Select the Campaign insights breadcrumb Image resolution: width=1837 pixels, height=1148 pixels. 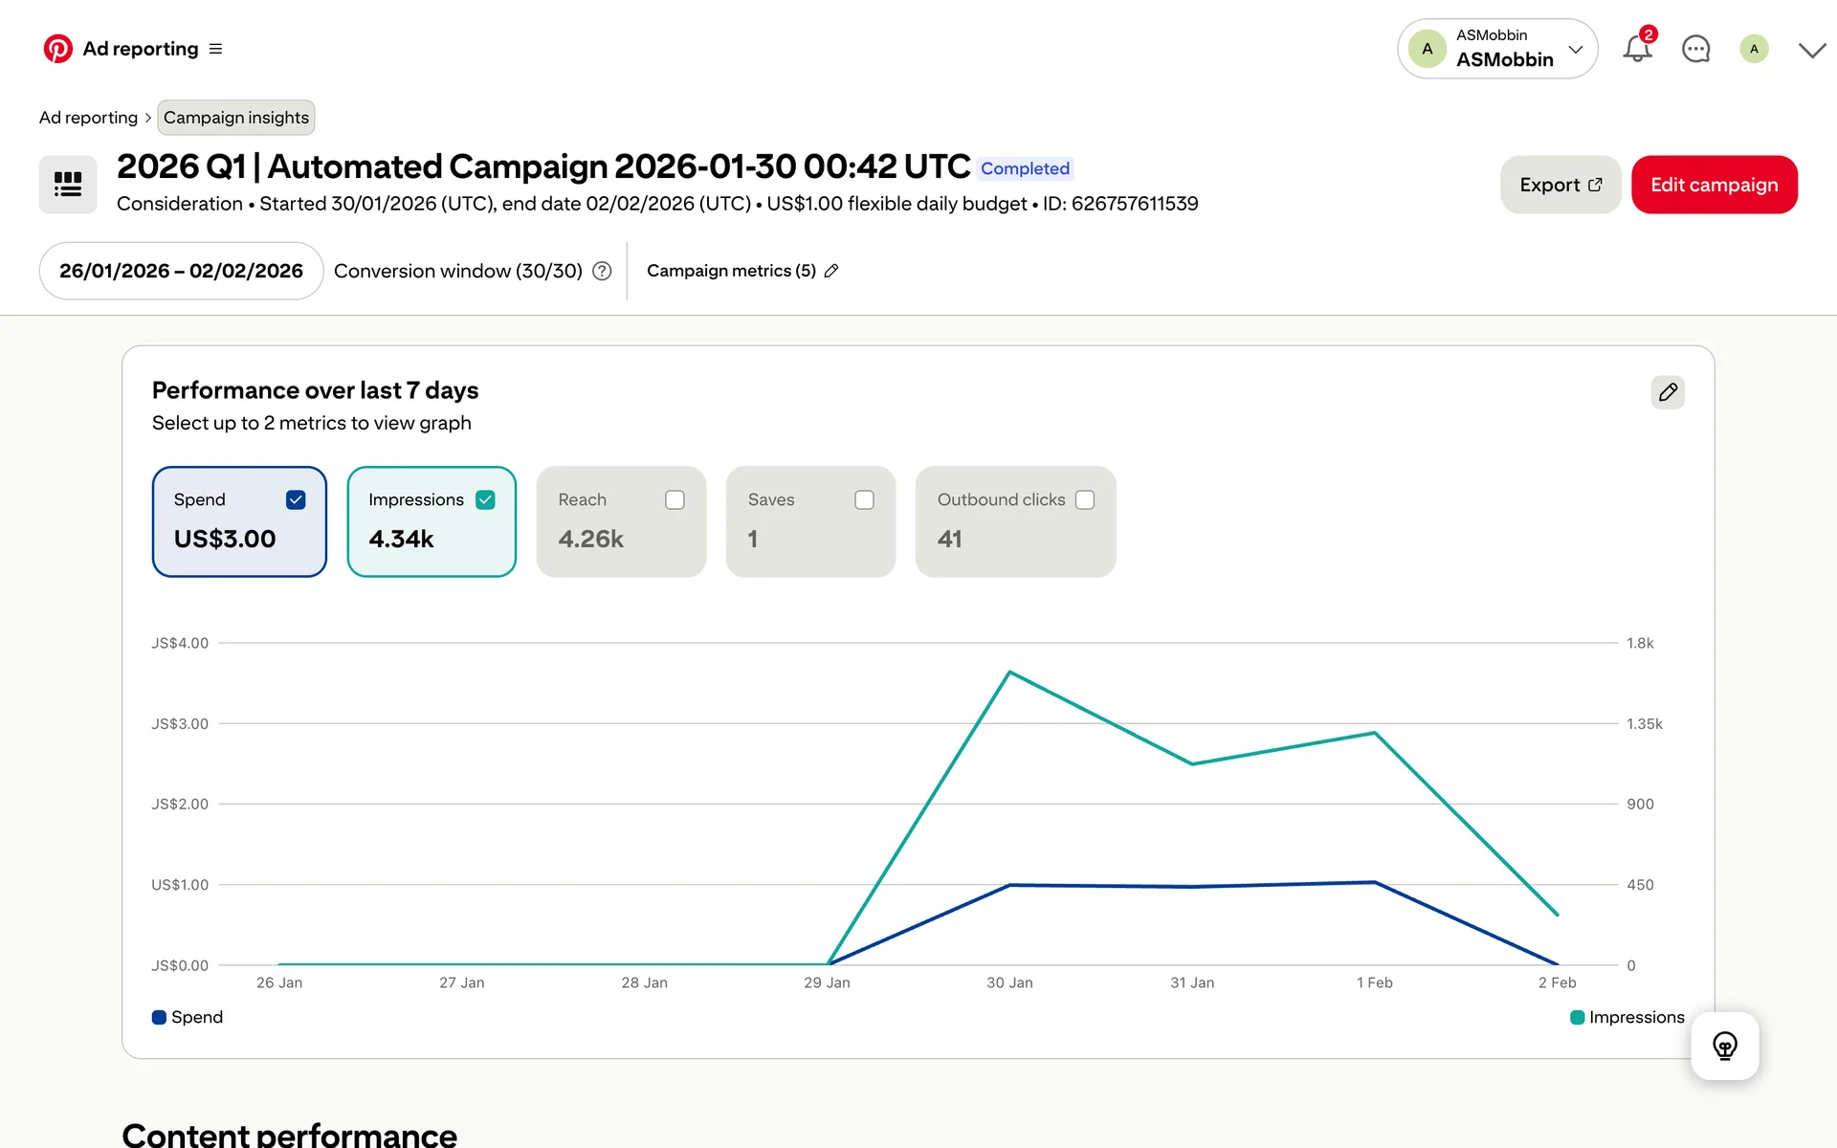click(x=235, y=118)
